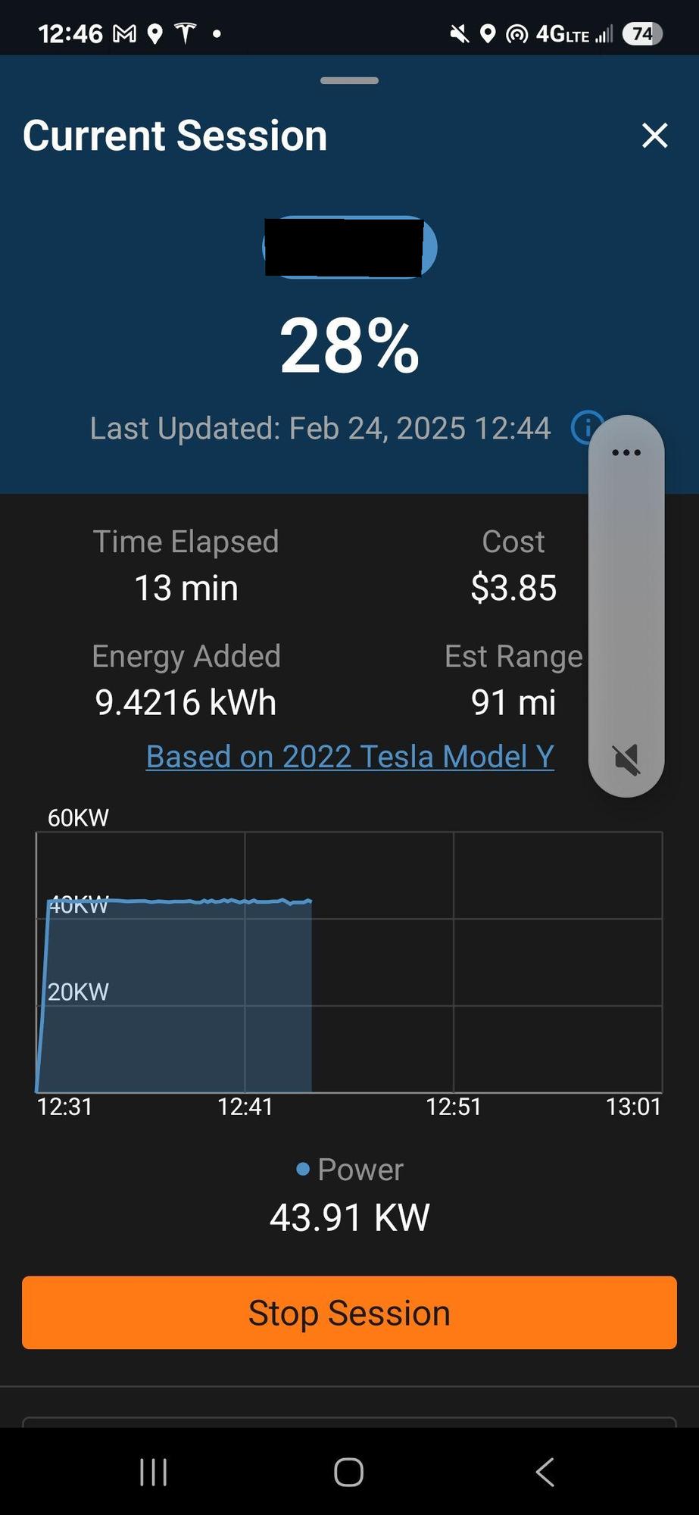Tap the Gmail notification icon in status bar
This screenshot has width=699, height=1515.
click(x=124, y=33)
